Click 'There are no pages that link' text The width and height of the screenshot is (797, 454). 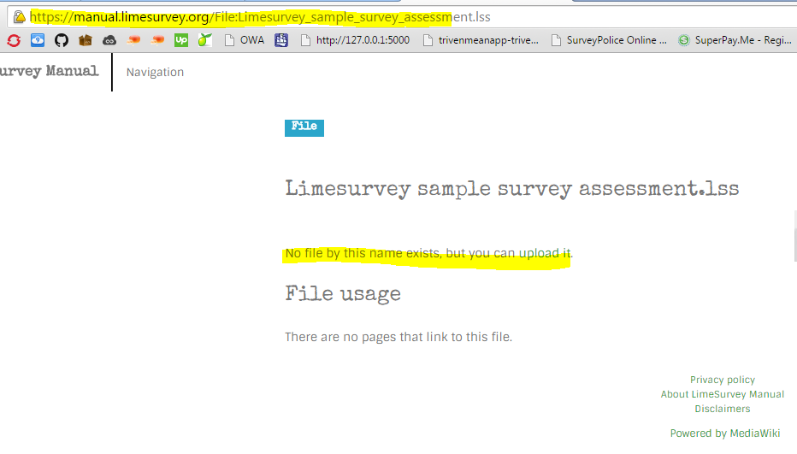398,337
